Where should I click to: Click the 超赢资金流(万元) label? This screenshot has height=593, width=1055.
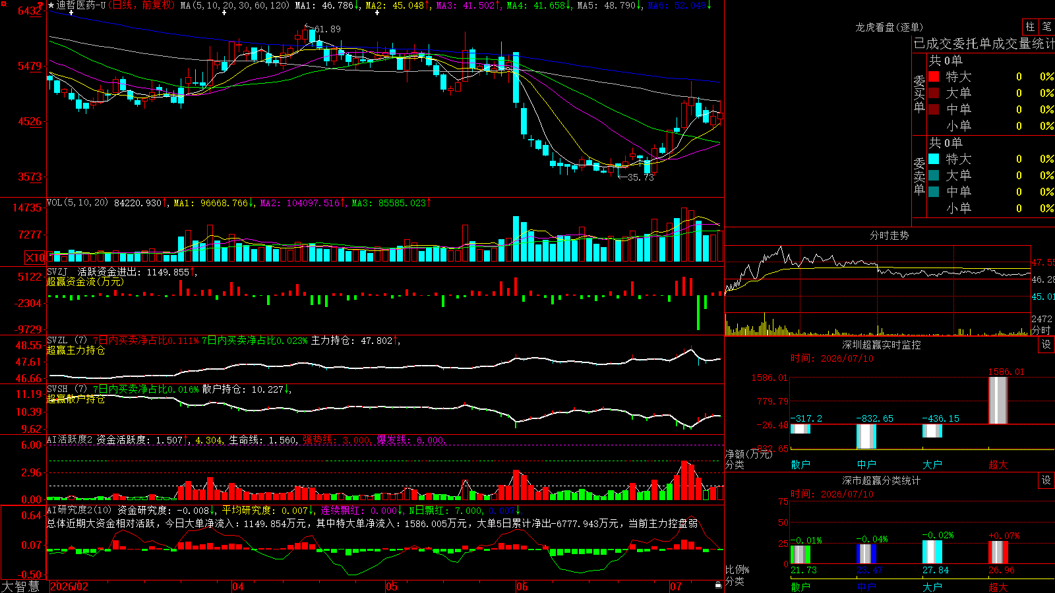click(x=85, y=281)
